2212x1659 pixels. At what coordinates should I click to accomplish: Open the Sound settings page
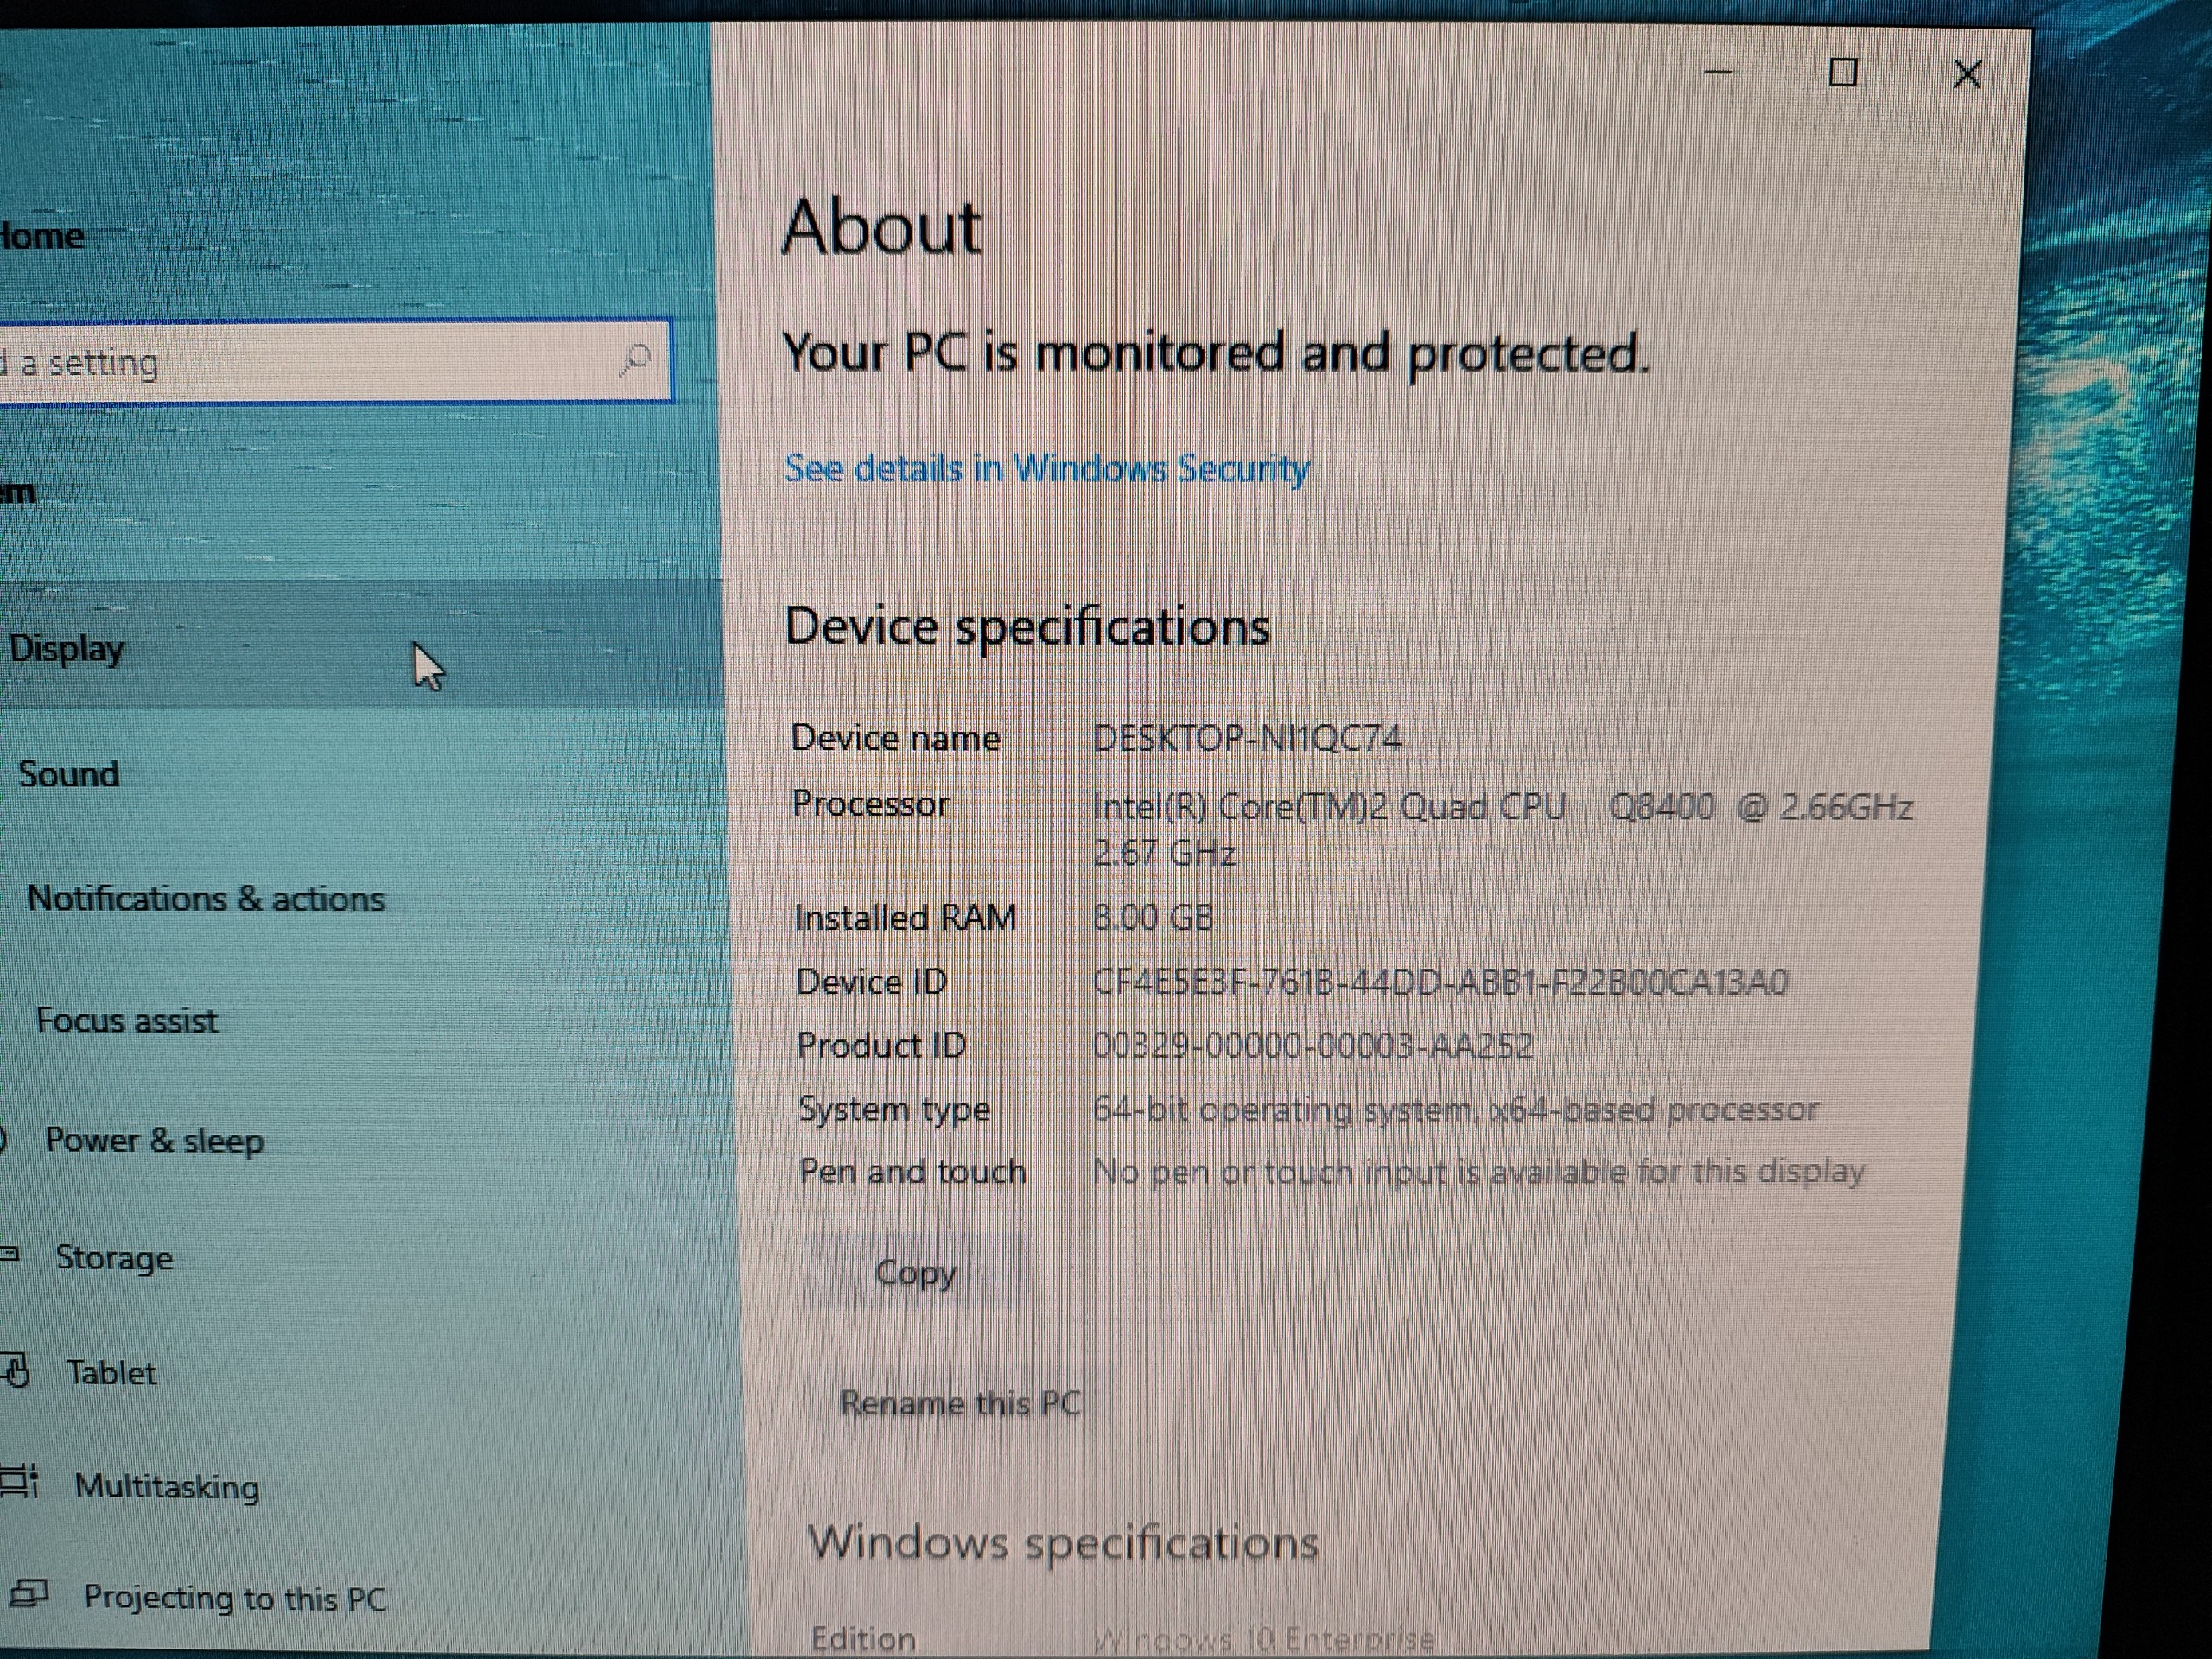68,774
